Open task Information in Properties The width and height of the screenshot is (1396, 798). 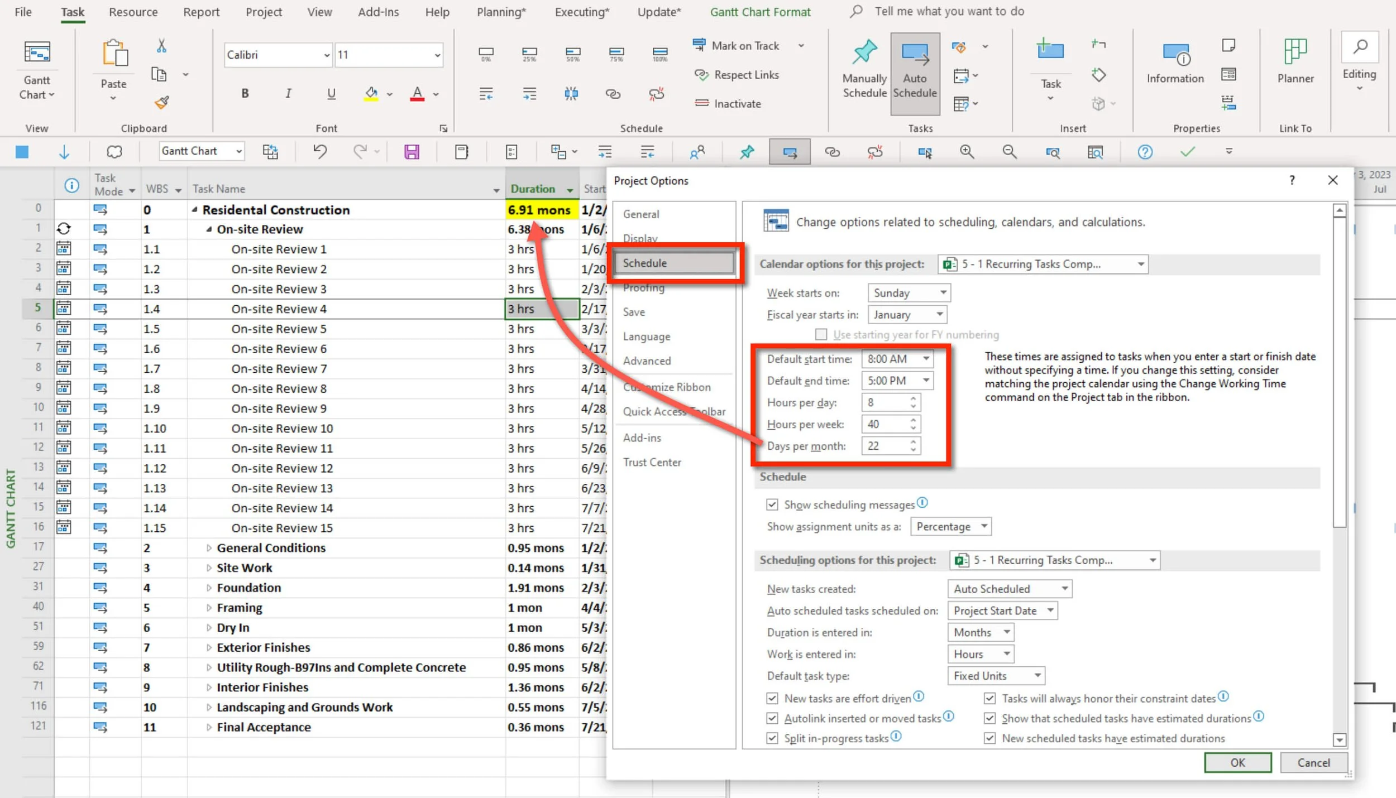click(1175, 64)
